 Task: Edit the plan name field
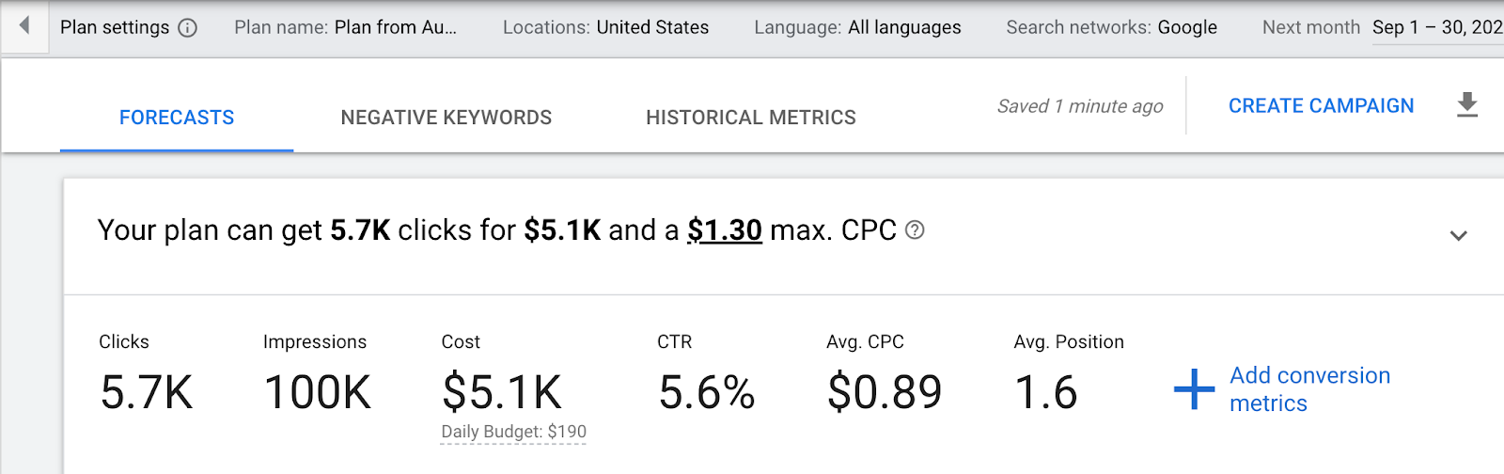coord(395,28)
